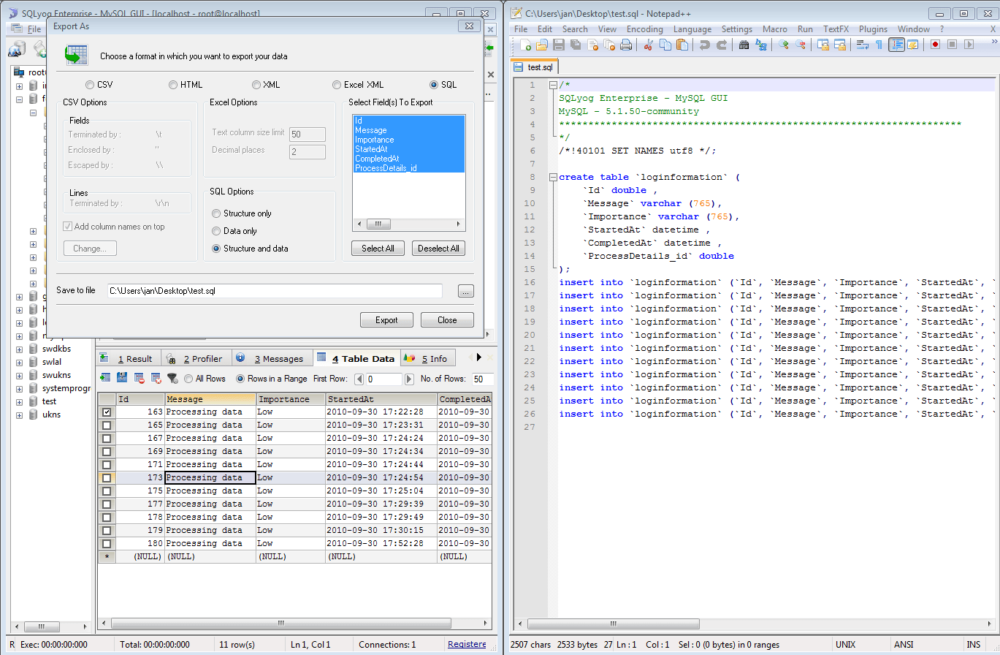Click the Registered link in SQLyog status bar
Image resolution: width=1000 pixels, height=655 pixels.
[x=467, y=644]
